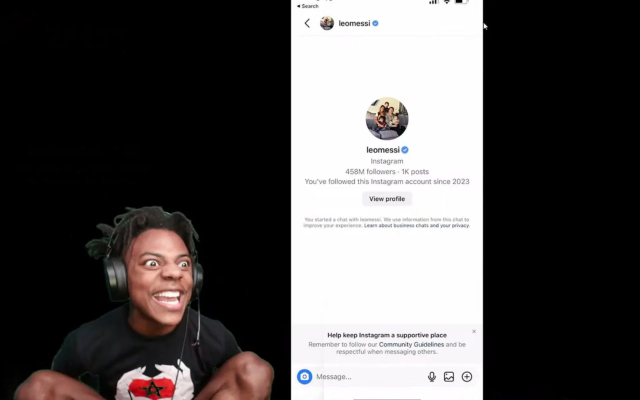Toggle Community Guidelines link visibility

pyautogui.click(x=411, y=344)
